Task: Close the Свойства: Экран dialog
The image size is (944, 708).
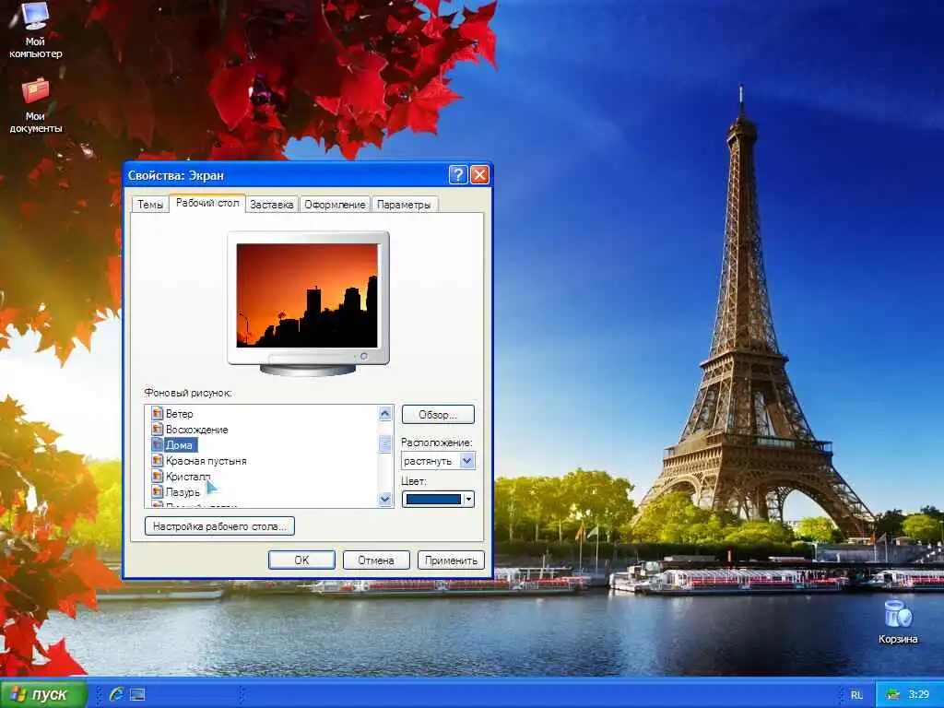Action: (479, 174)
